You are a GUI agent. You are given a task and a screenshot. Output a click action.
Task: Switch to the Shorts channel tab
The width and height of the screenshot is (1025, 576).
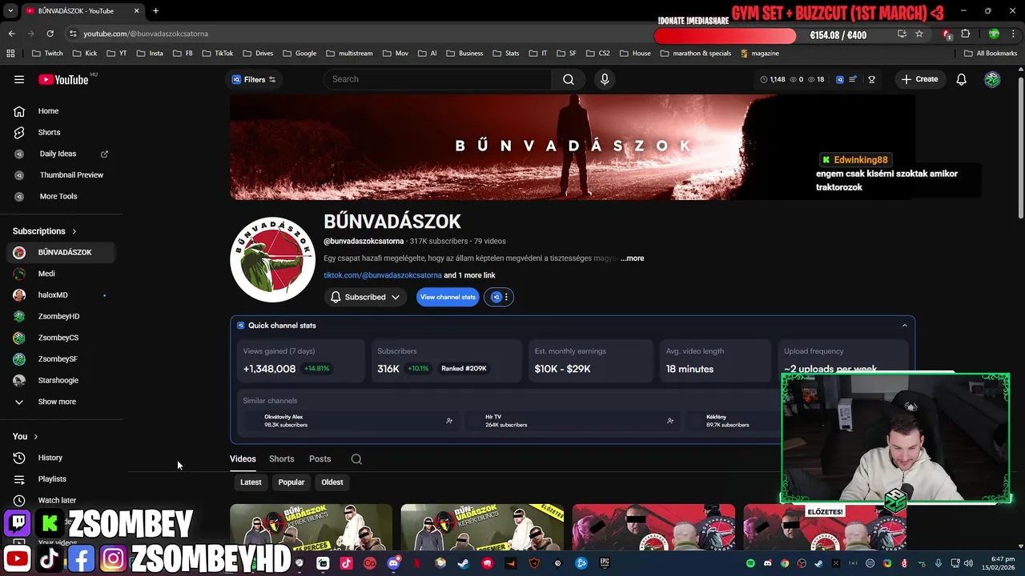coord(282,459)
